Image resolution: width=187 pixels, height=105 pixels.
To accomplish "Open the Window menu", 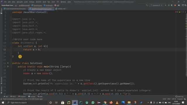I will (x=63, y=2).
